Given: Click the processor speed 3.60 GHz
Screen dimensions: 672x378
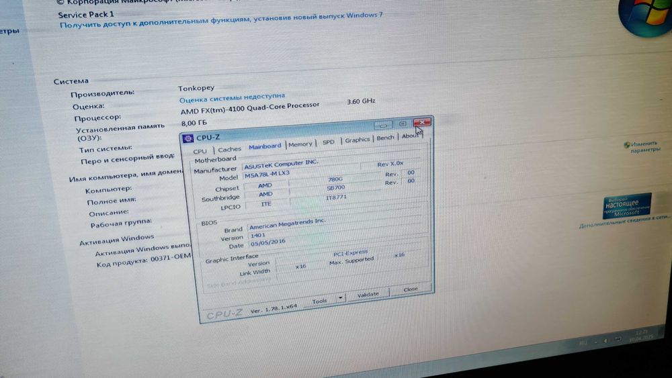Looking at the screenshot, I should [361, 101].
